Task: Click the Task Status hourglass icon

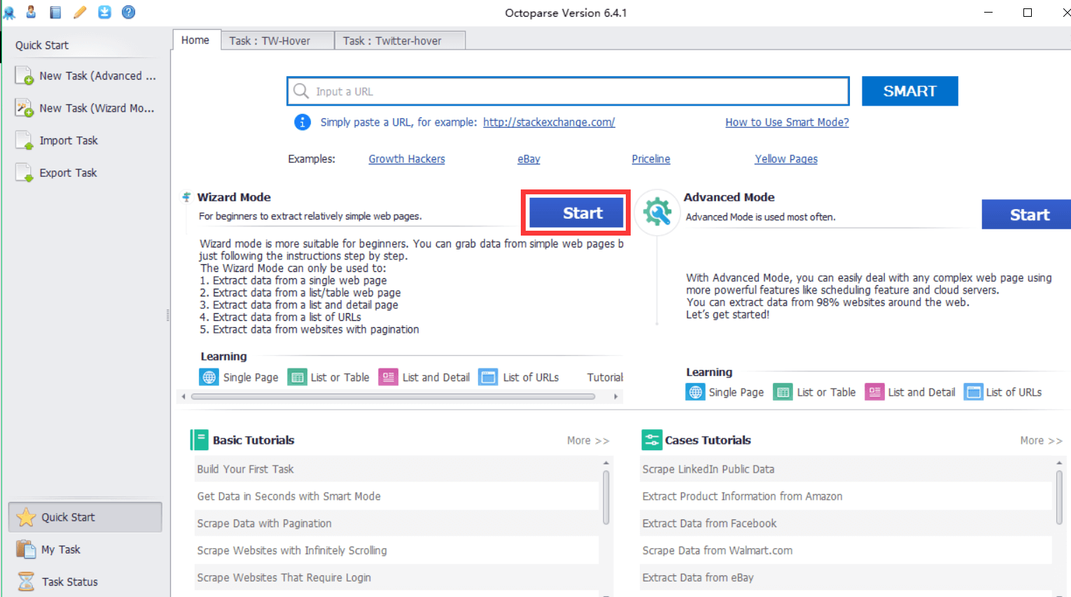Action: (26, 582)
